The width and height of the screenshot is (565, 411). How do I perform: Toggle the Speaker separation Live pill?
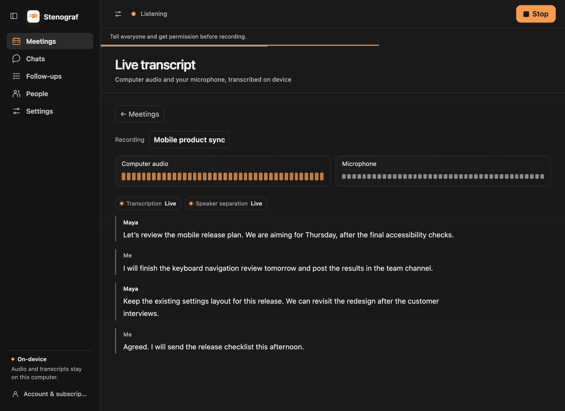226,203
